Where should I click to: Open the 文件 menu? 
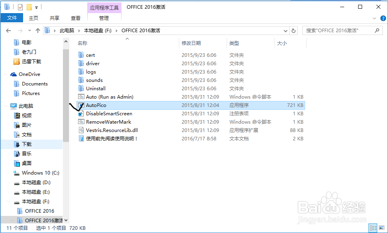[12, 18]
